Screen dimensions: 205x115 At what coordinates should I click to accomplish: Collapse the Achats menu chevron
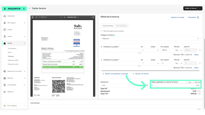[x=24, y=43]
